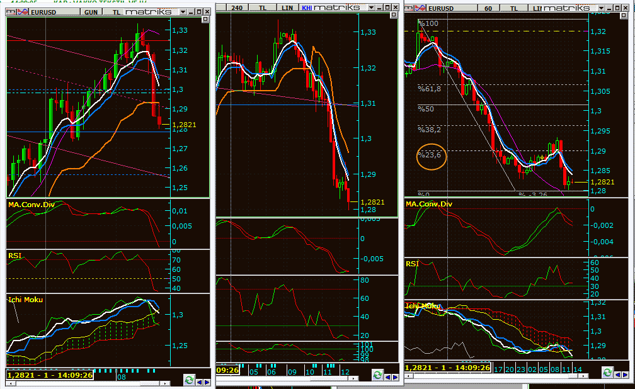Click the %38,2 Fibonacci level label

point(429,130)
